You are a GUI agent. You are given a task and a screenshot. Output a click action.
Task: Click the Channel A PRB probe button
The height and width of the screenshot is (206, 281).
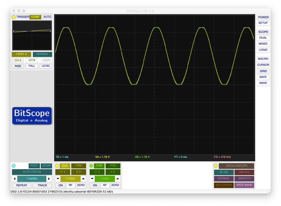[79, 165]
